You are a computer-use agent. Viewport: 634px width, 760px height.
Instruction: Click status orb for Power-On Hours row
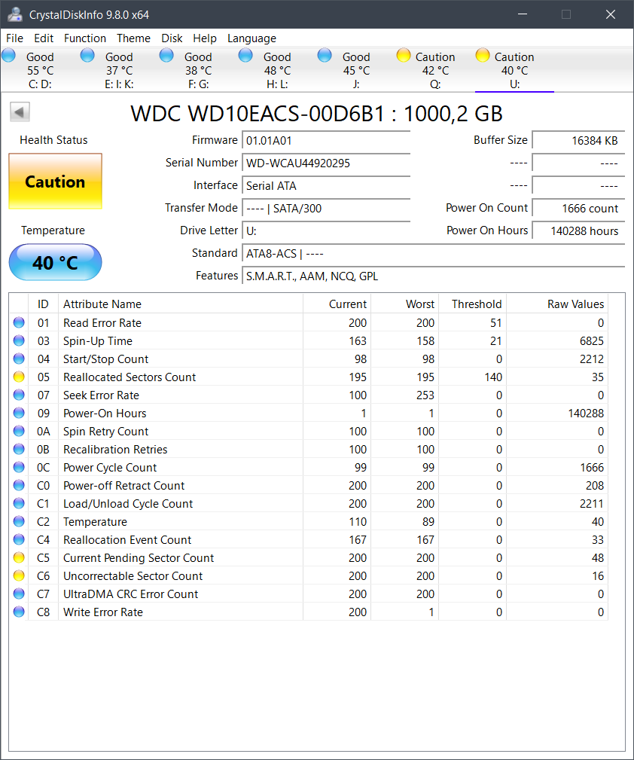19,413
